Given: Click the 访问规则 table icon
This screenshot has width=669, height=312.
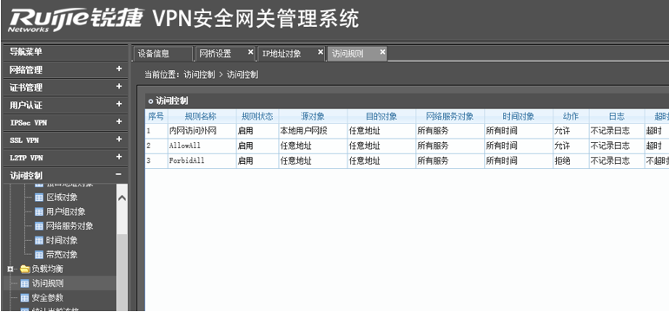Looking at the screenshot, I should 24,283.
